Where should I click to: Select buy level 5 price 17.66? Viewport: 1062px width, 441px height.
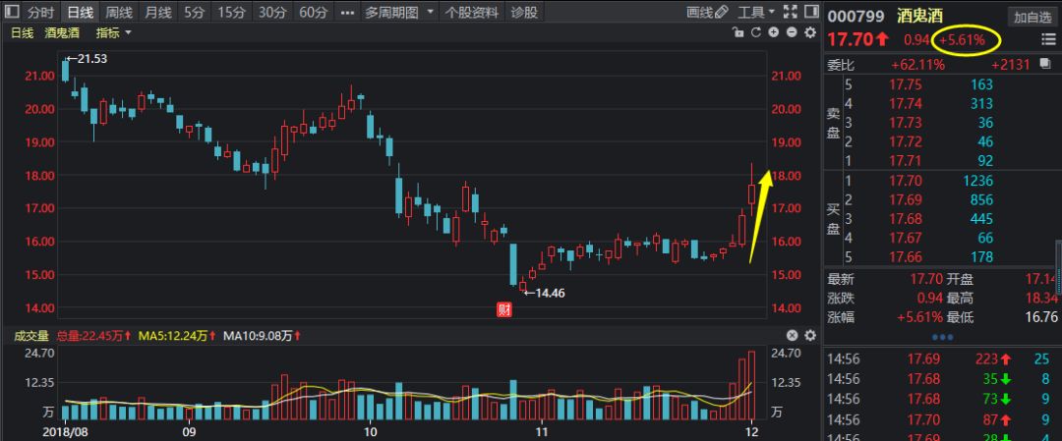tap(906, 257)
